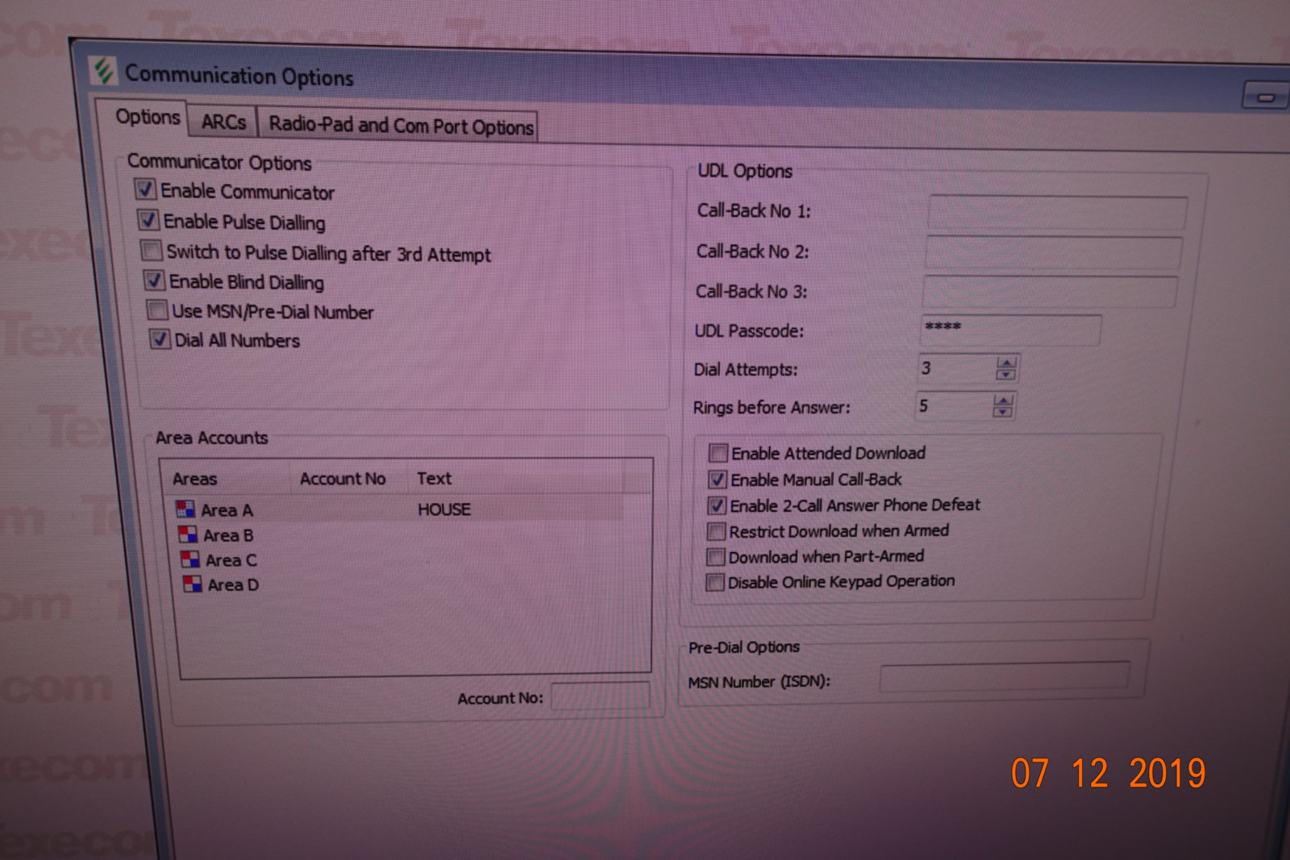Focus the UDL Passcode field
Image resolution: width=1290 pixels, height=860 pixels.
(x=1009, y=330)
